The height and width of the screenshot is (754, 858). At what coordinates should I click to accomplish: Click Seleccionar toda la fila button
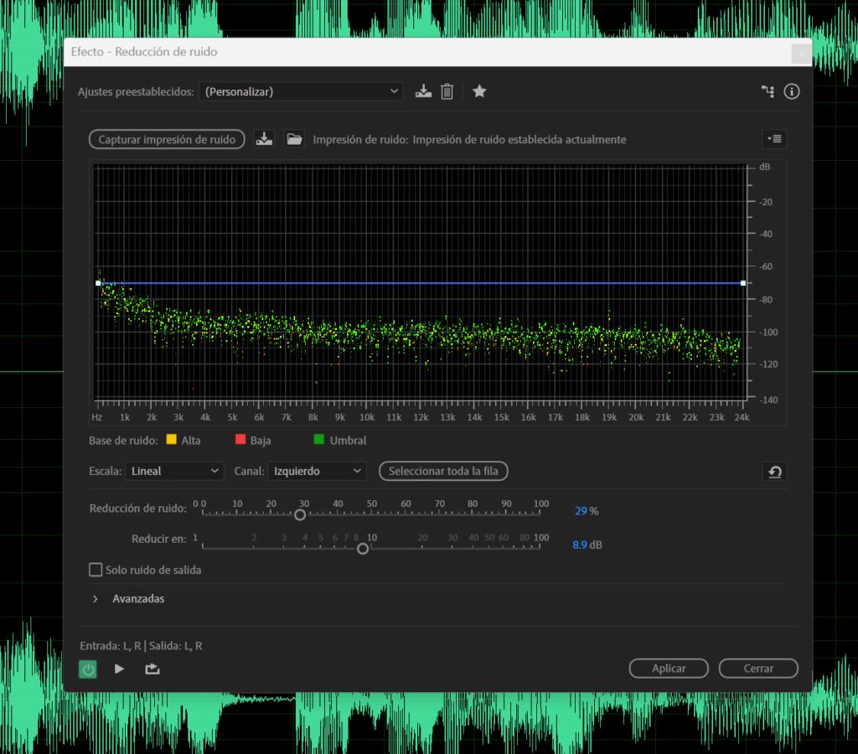coord(443,471)
